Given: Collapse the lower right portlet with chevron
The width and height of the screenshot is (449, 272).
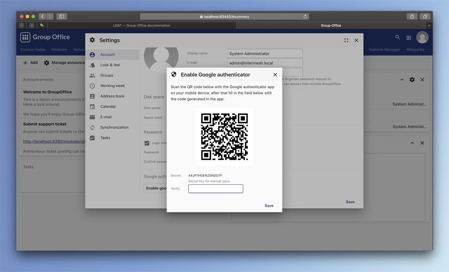Looking at the screenshot, I should tap(412, 143).
